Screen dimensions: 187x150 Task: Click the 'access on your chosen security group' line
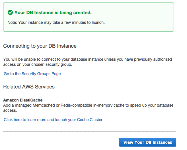38,64
